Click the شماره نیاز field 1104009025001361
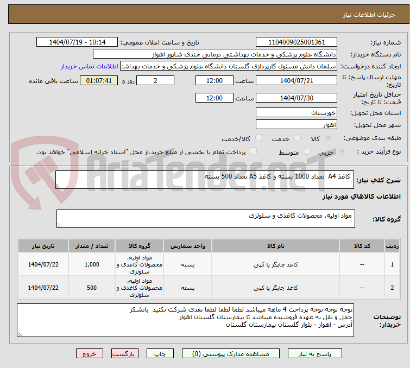 tap(297, 42)
